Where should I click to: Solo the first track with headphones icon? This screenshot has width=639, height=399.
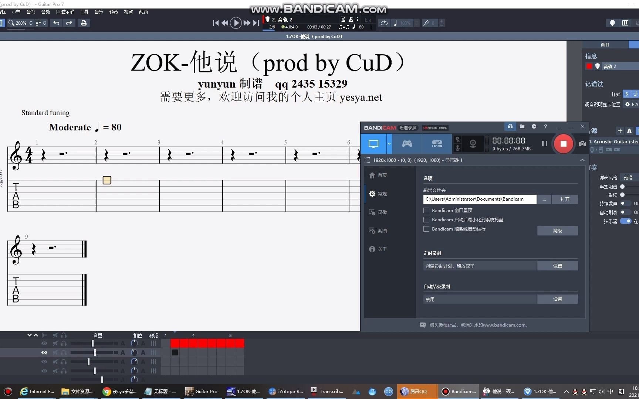64,343
